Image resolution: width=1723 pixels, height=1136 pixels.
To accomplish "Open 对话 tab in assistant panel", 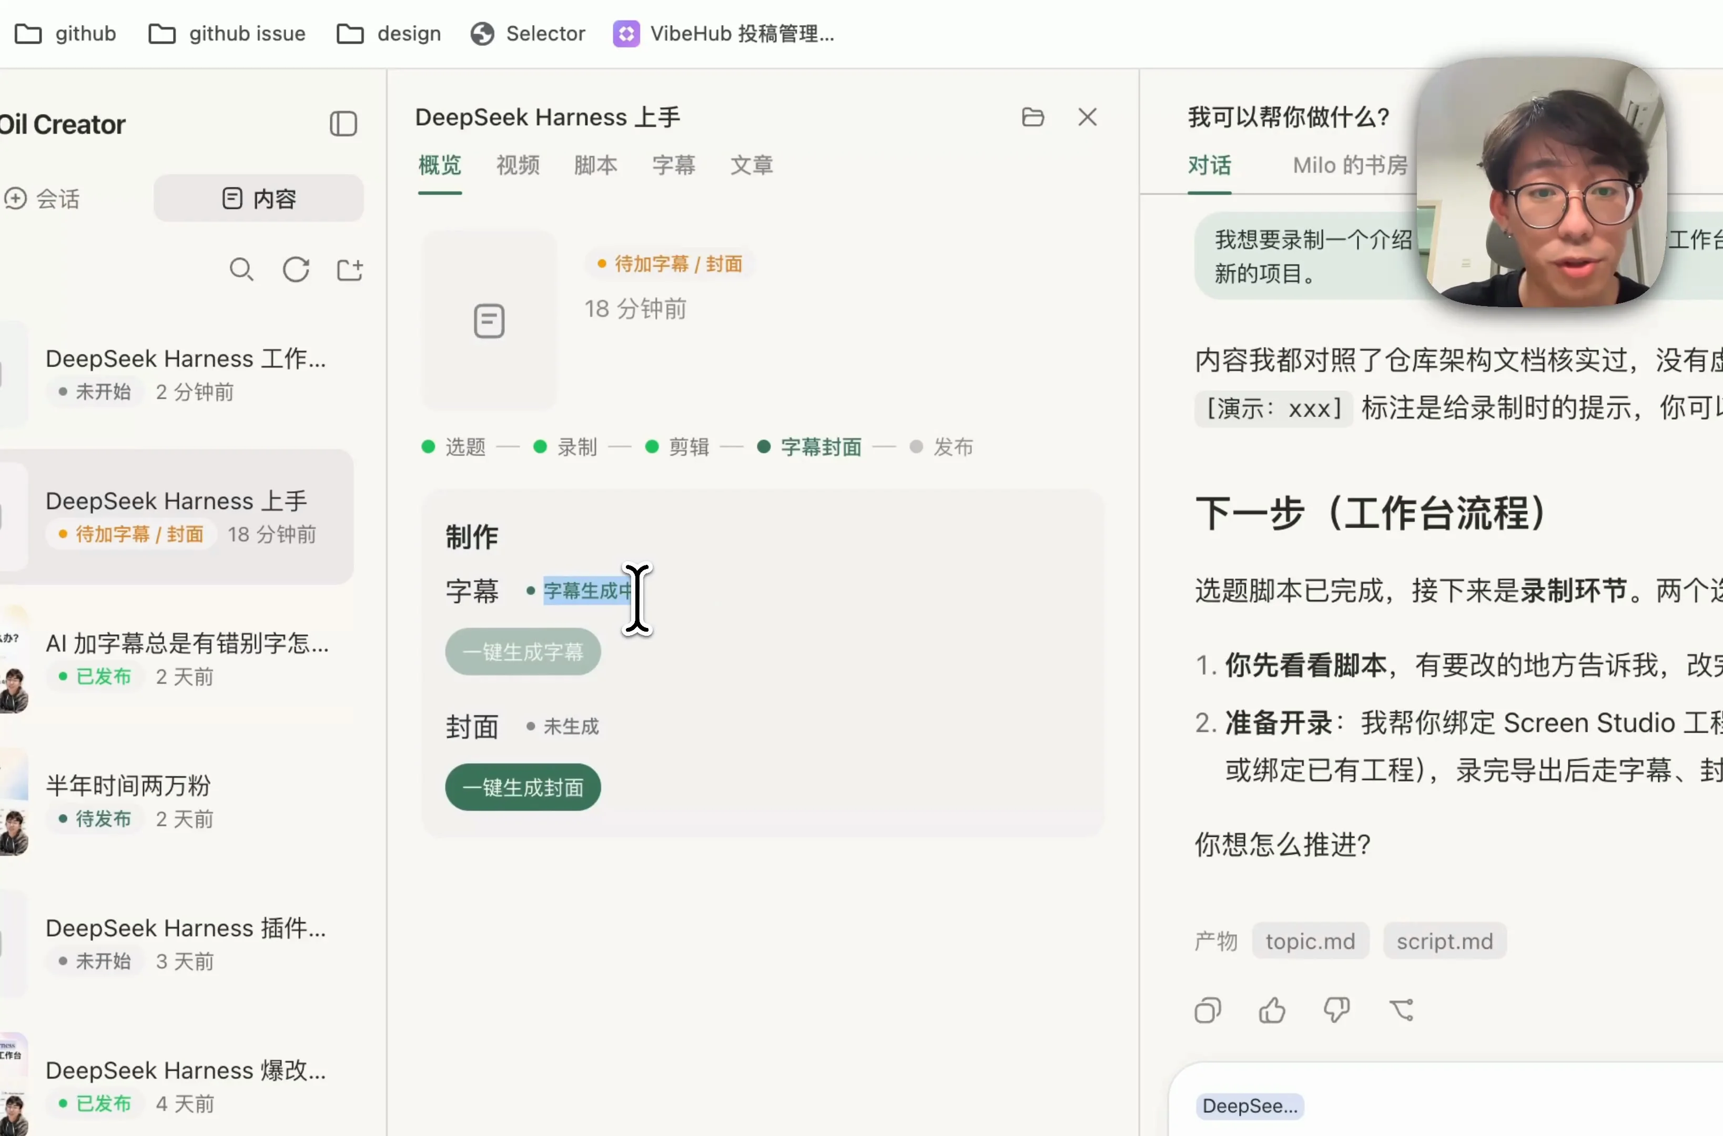I will (1209, 165).
